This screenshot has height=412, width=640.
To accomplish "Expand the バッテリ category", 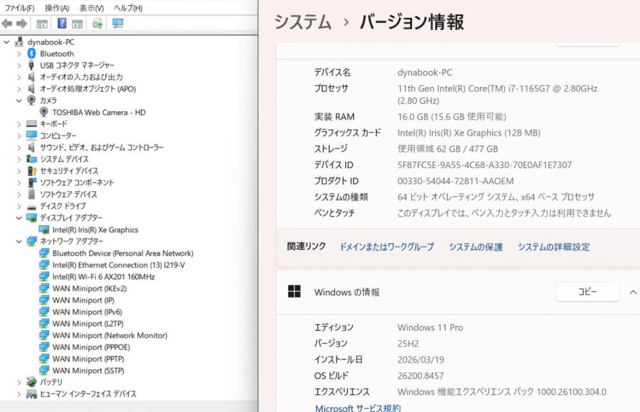I will tap(19, 382).
